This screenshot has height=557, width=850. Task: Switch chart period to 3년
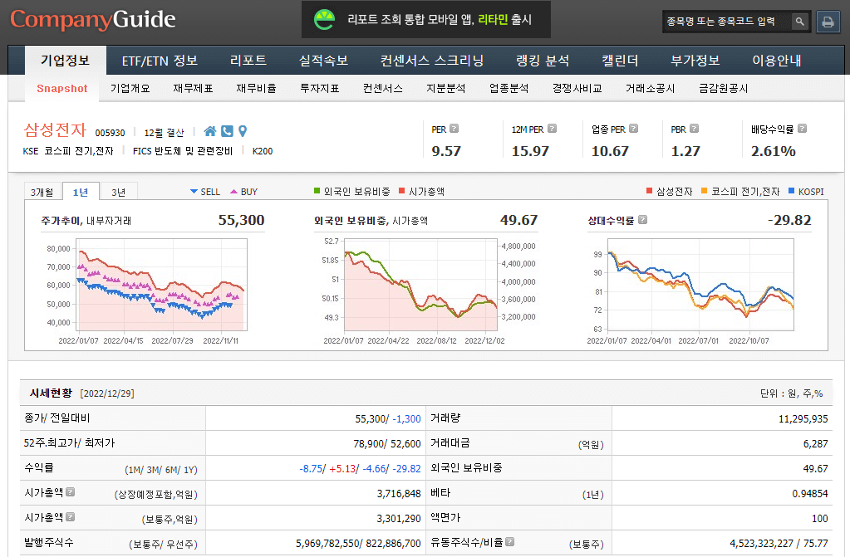coord(119,192)
